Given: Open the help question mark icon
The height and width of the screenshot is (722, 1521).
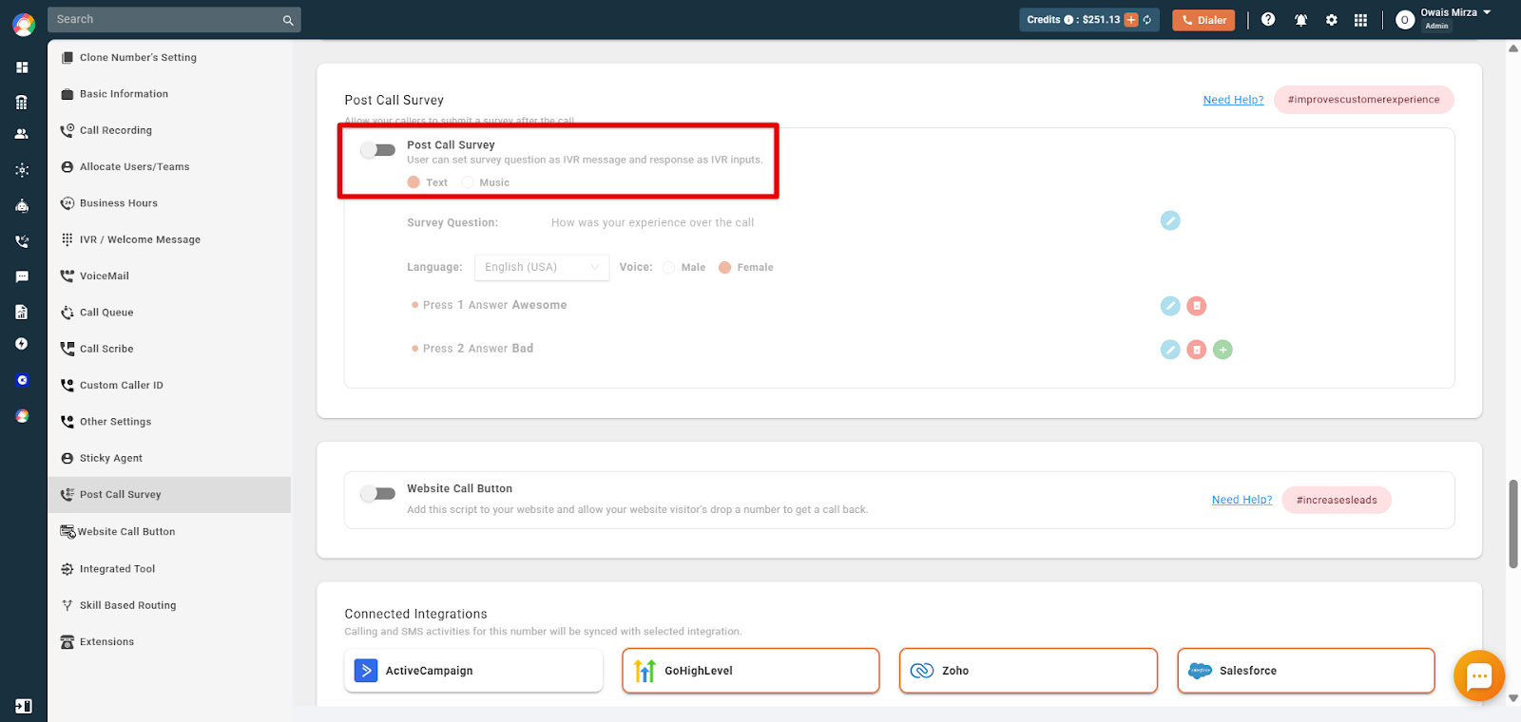Looking at the screenshot, I should [x=1268, y=19].
